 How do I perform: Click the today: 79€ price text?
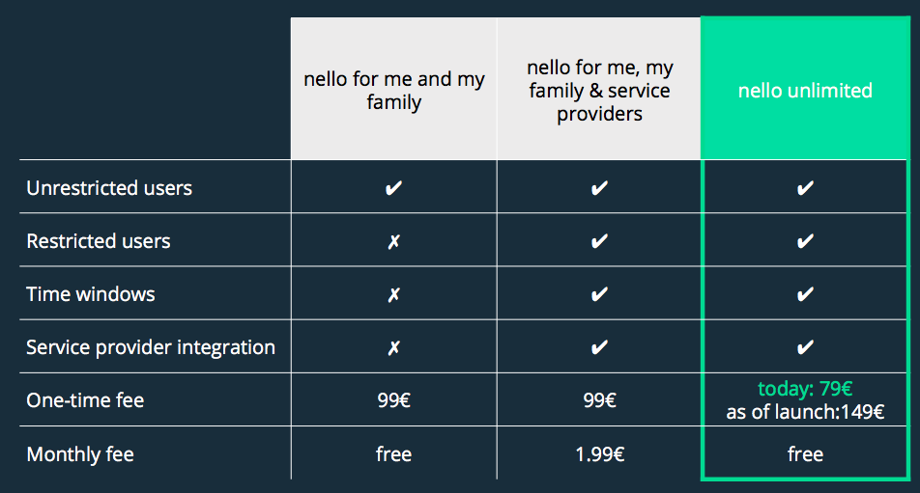[805, 390]
